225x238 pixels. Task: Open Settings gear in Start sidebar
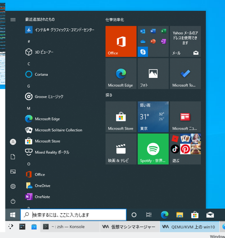coord(13,186)
